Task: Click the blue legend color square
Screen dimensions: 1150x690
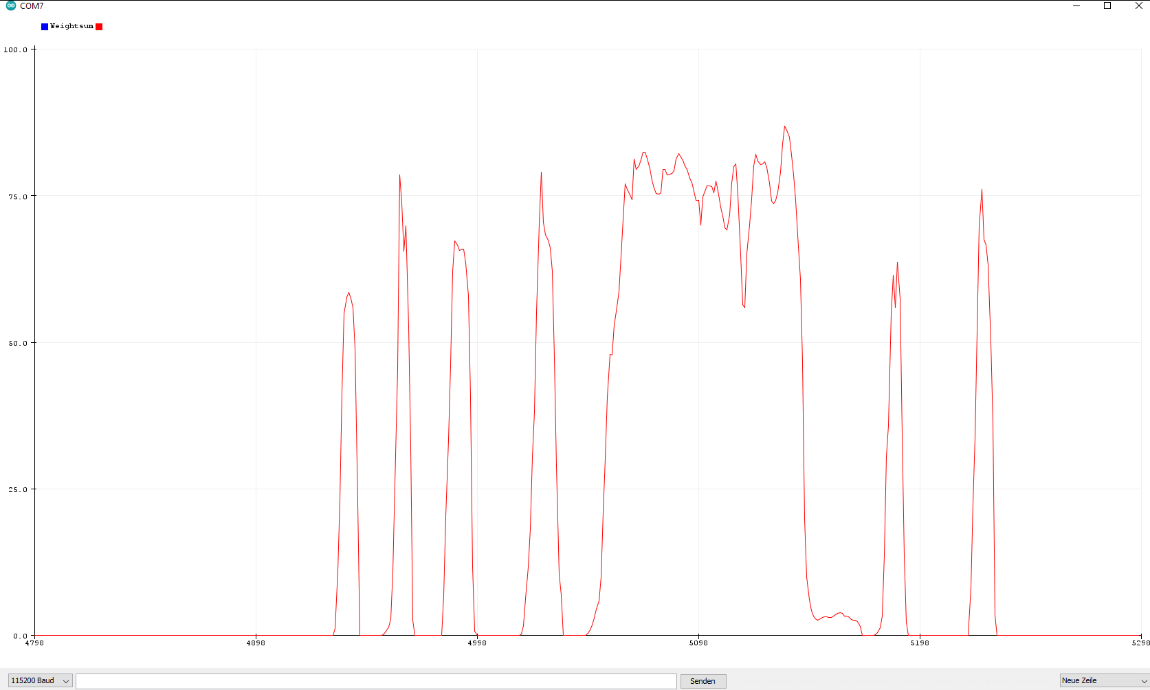Action: click(45, 27)
